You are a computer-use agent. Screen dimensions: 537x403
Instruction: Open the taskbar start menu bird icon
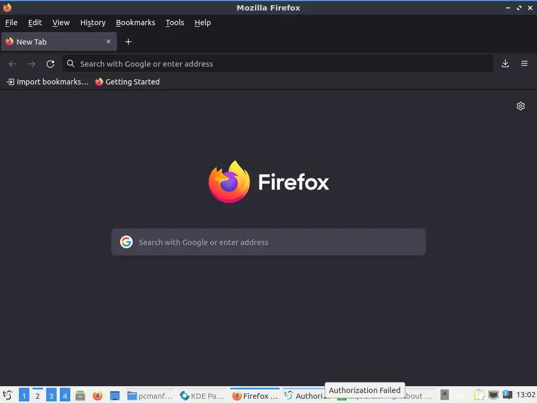click(x=7, y=396)
